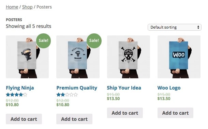Screen dimensions: 208x129
Task: Open the Premium Quality product title
Action: coord(77,88)
